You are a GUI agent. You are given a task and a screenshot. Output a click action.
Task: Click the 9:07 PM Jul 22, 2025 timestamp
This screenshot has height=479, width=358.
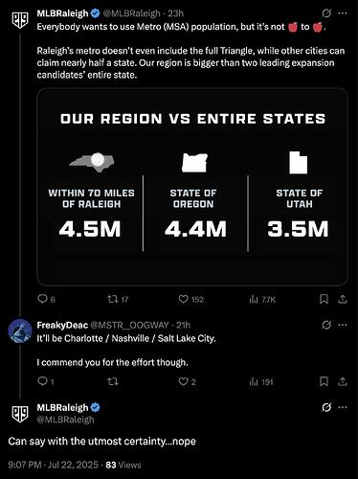tap(53, 465)
